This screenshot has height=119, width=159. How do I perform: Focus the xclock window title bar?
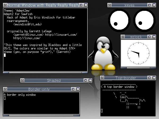point(136,37)
